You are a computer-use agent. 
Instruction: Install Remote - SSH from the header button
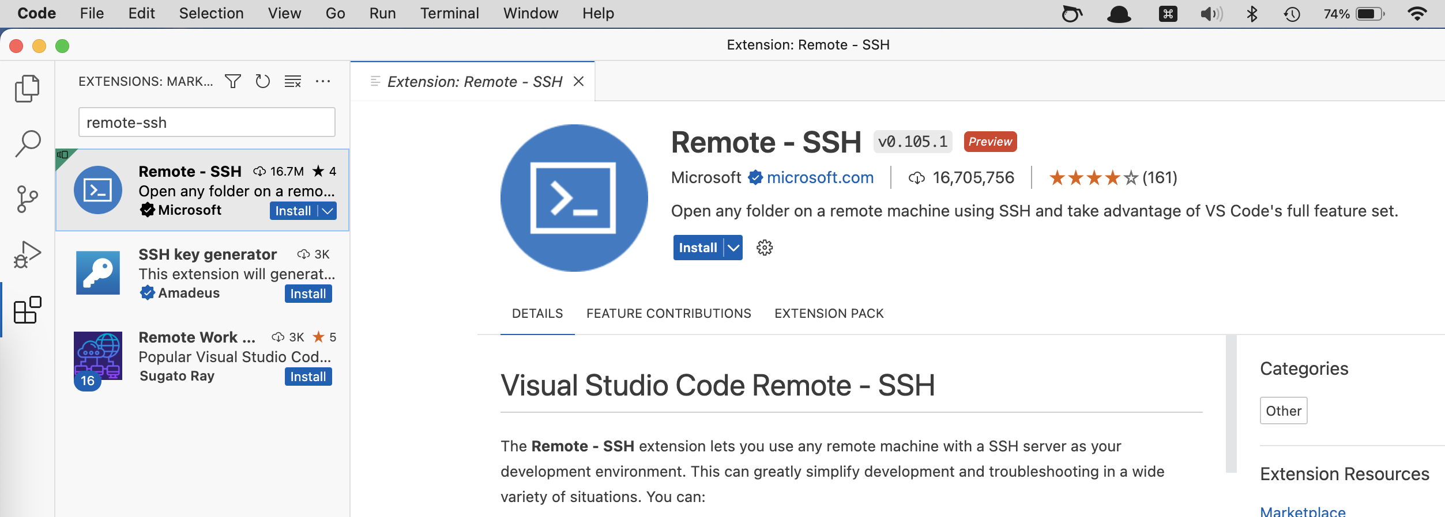pos(698,248)
